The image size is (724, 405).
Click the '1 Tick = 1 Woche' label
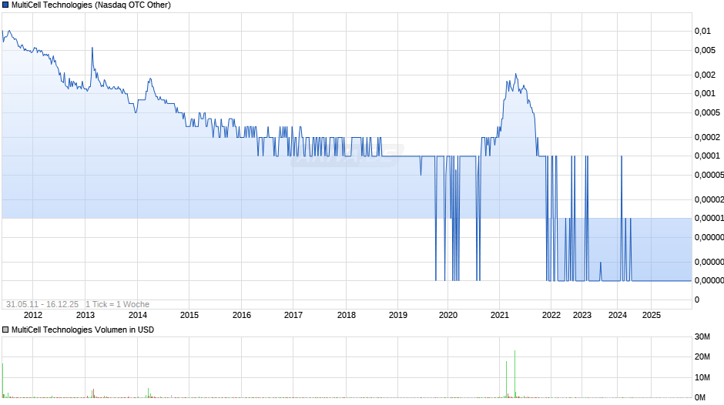coord(117,304)
